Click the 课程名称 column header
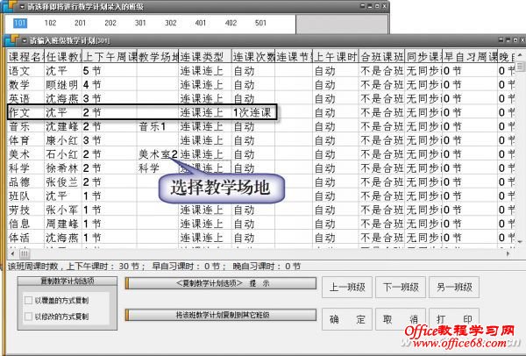This screenshot has width=526, height=356. [x=25, y=57]
